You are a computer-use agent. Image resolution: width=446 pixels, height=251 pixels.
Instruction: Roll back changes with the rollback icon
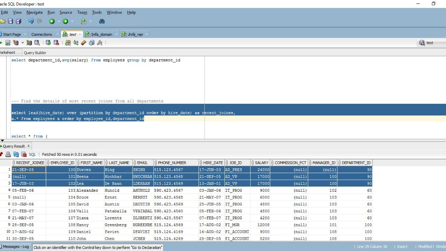click(x=56, y=43)
